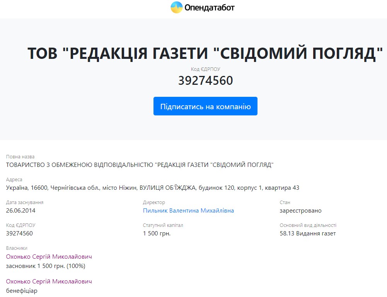Click the 39274560 code below founding date
The width and height of the screenshot is (387, 297).
pos(19,233)
